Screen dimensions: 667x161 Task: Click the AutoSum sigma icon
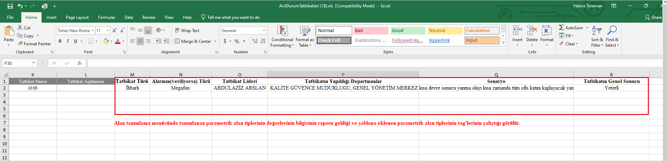(561, 28)
